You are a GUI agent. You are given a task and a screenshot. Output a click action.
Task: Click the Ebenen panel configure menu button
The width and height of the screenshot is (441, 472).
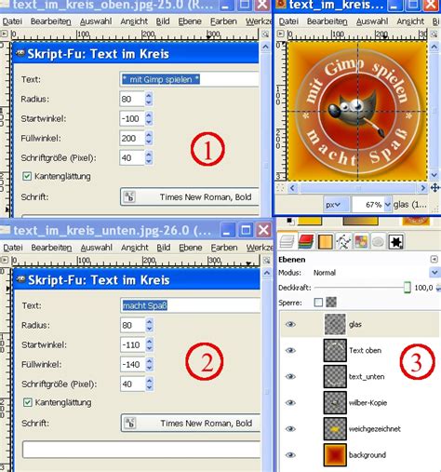coord(434,259)
